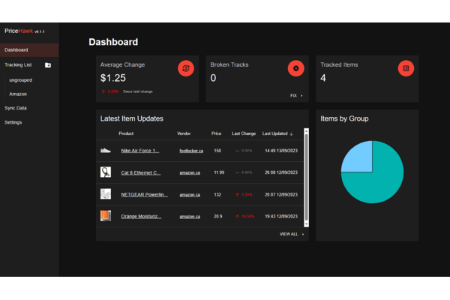This screenshot has height=300, width=450.
Task: Click the Broken Tracks red X icon
Action: click(296, 68)
